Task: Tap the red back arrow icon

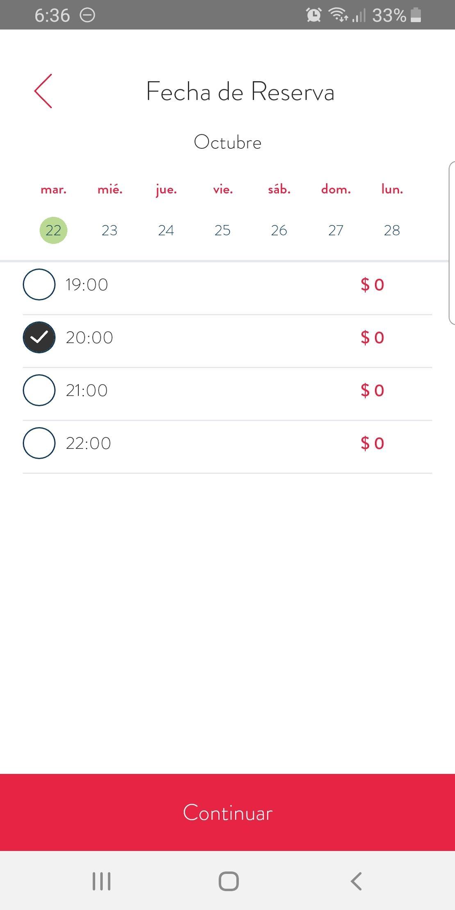Action: click(x=43, y=91)
